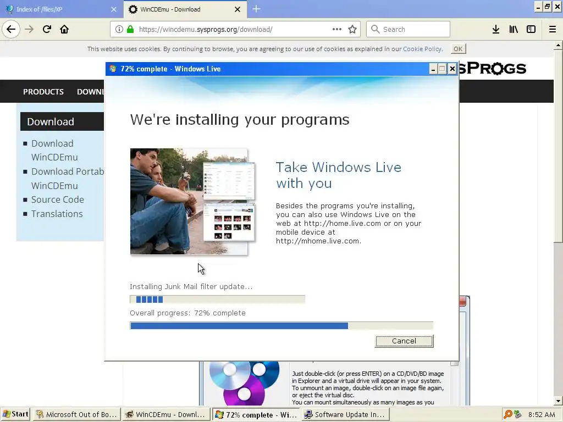
Task: Click the Firefox forward arrow
Action: [29, 29]
